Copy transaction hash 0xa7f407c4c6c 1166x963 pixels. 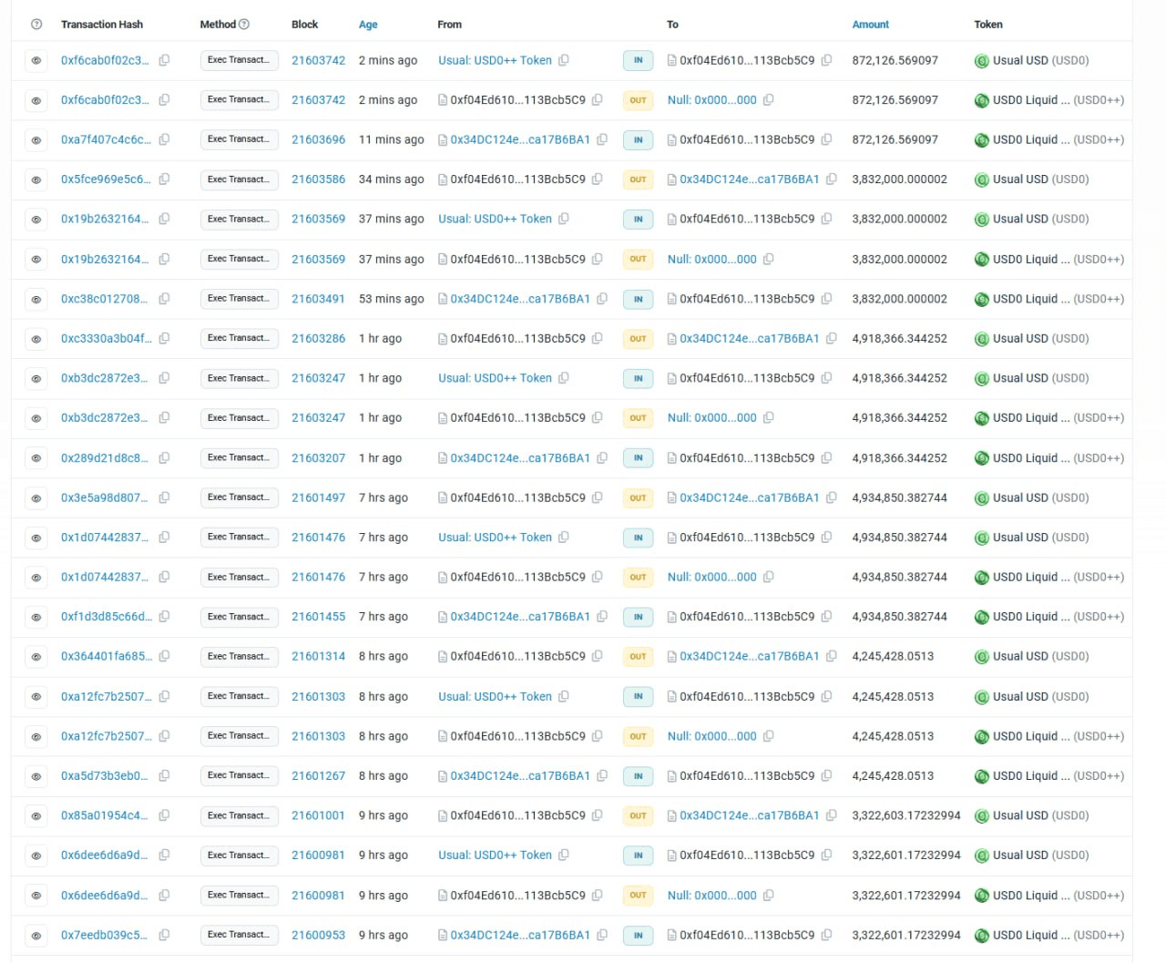click(164, 139)
